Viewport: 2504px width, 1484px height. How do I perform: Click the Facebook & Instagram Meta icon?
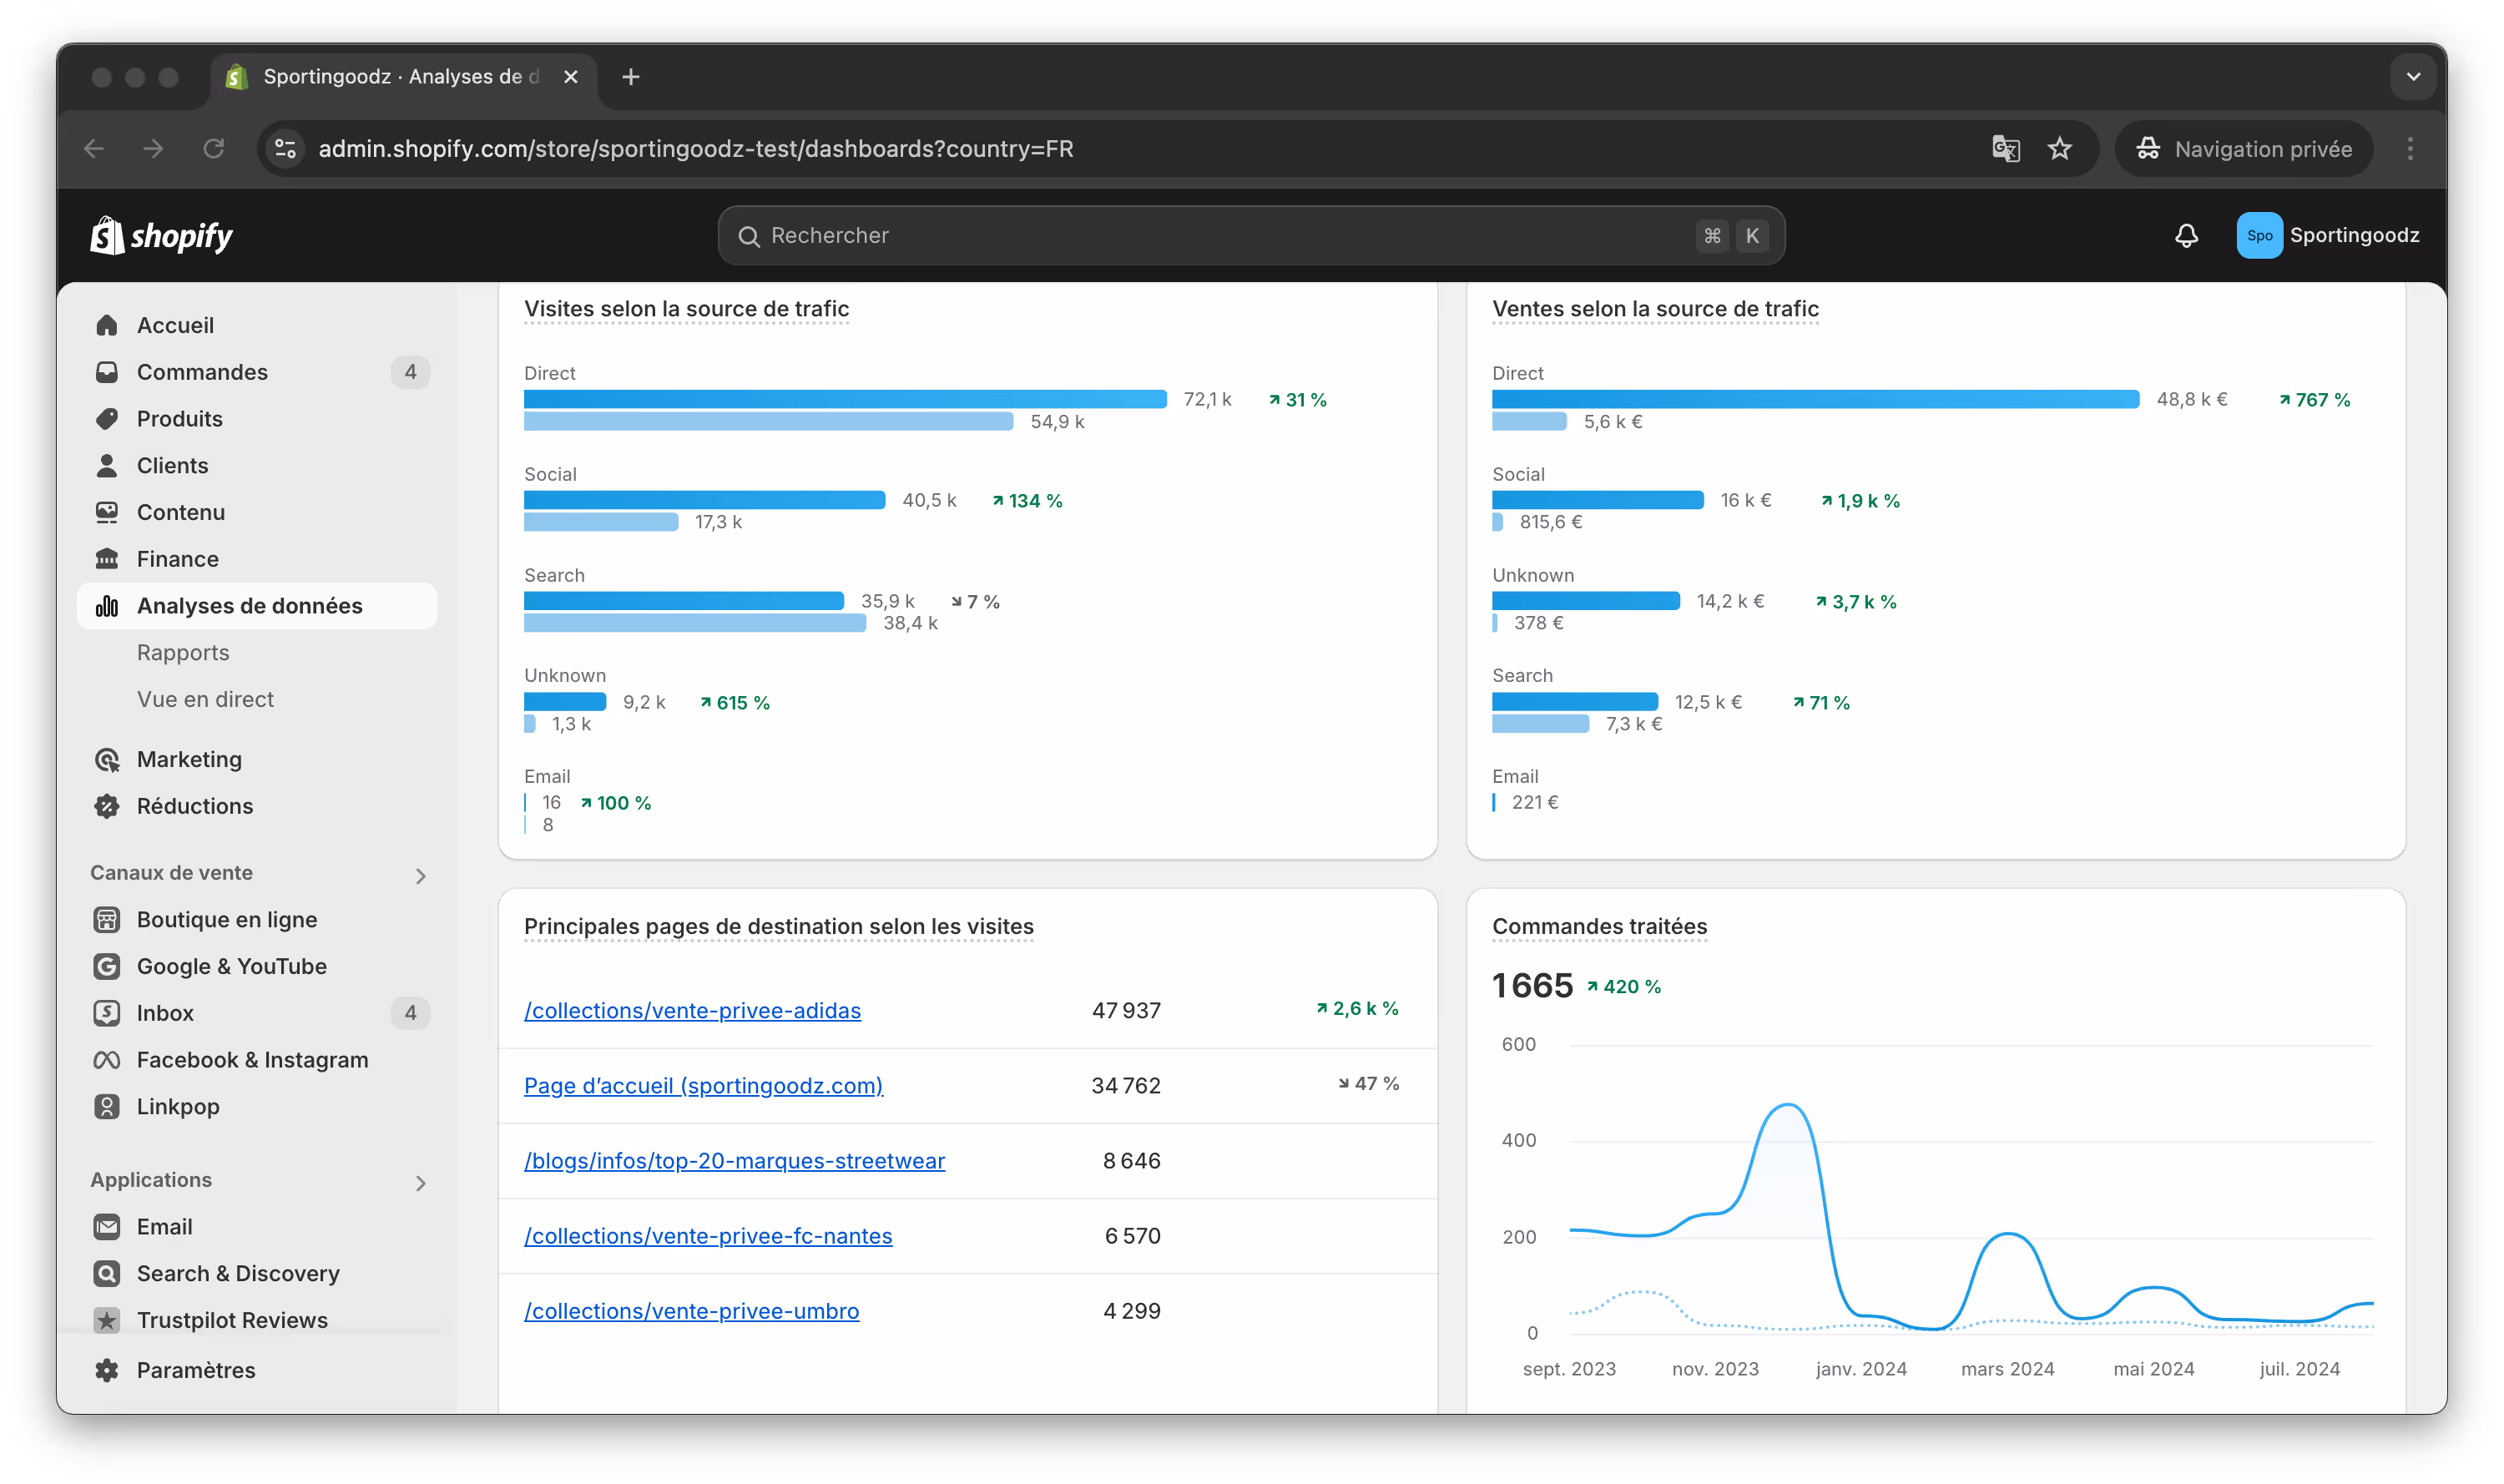click(107, 1060)
